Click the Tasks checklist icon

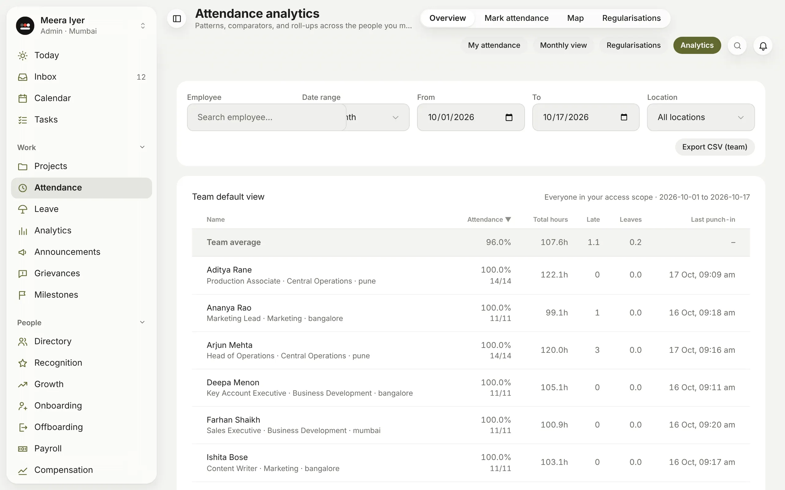click(x=23, y=120)
